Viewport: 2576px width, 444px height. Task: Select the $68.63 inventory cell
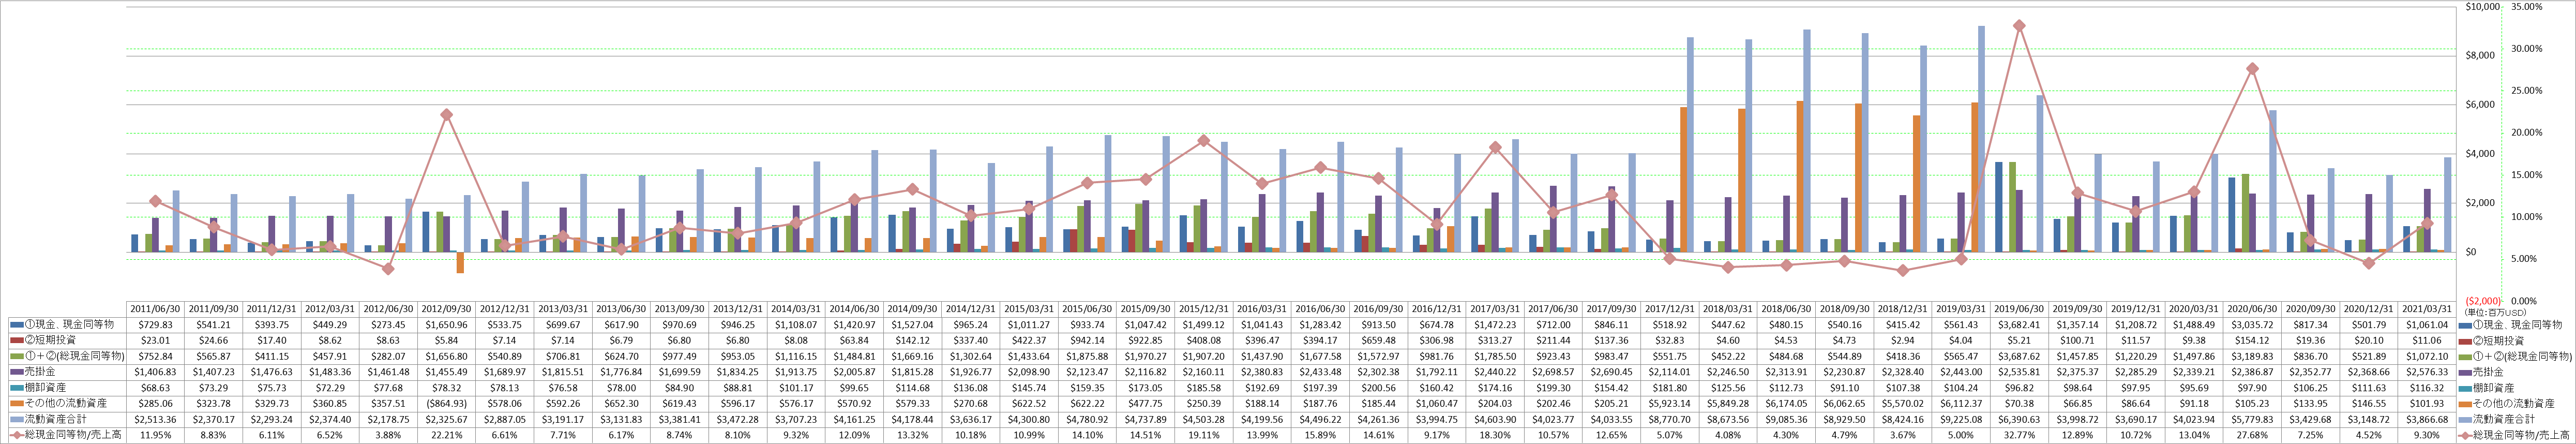click(x=155, y=388)
